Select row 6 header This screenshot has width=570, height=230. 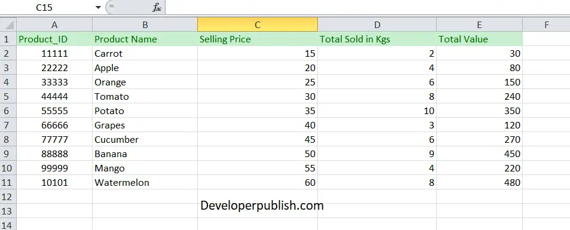tap(8, 111)
